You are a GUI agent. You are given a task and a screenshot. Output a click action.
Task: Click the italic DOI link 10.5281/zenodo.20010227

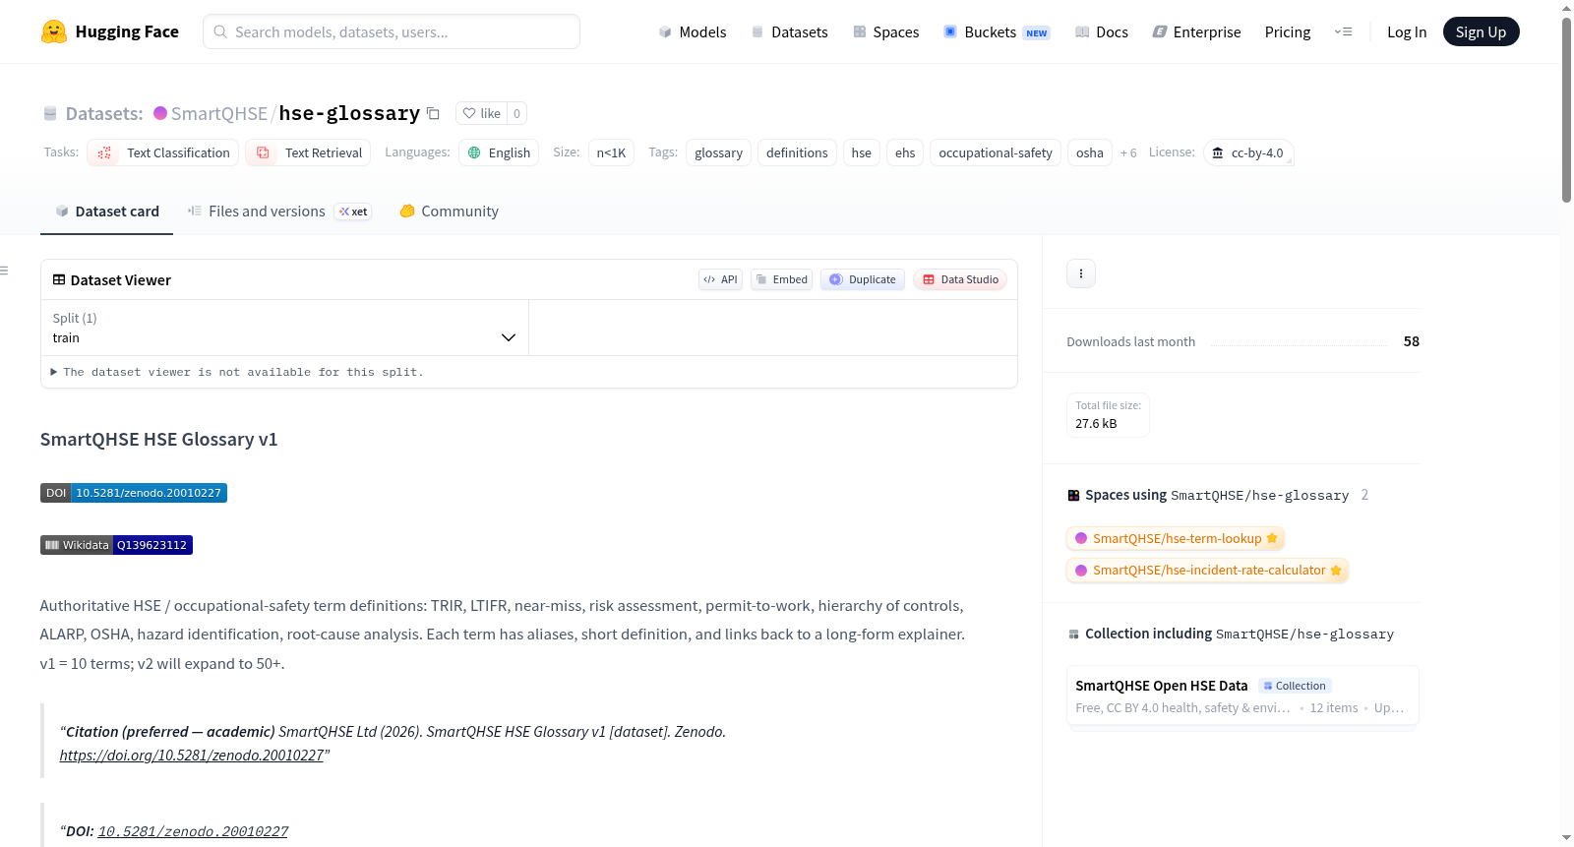click(x=193, y=831)
